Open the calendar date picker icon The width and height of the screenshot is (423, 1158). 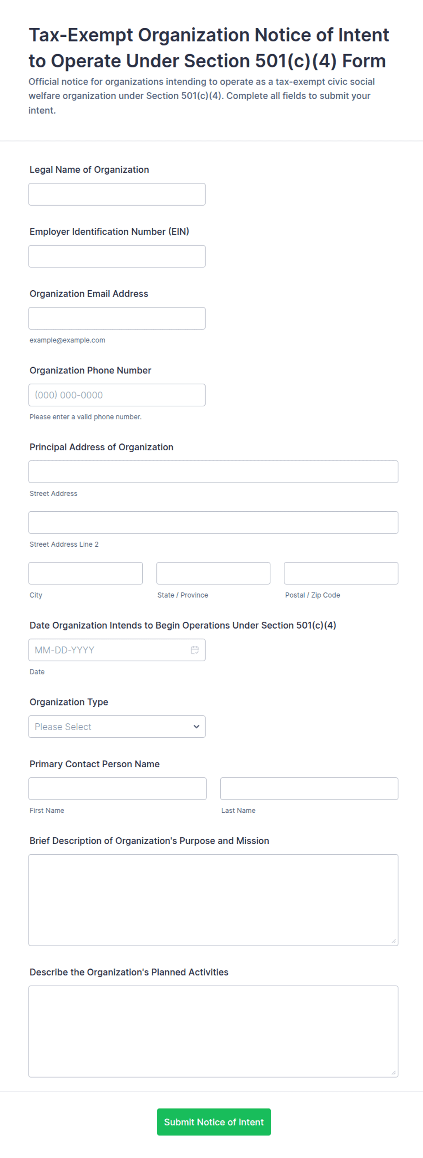coord(195,650)
